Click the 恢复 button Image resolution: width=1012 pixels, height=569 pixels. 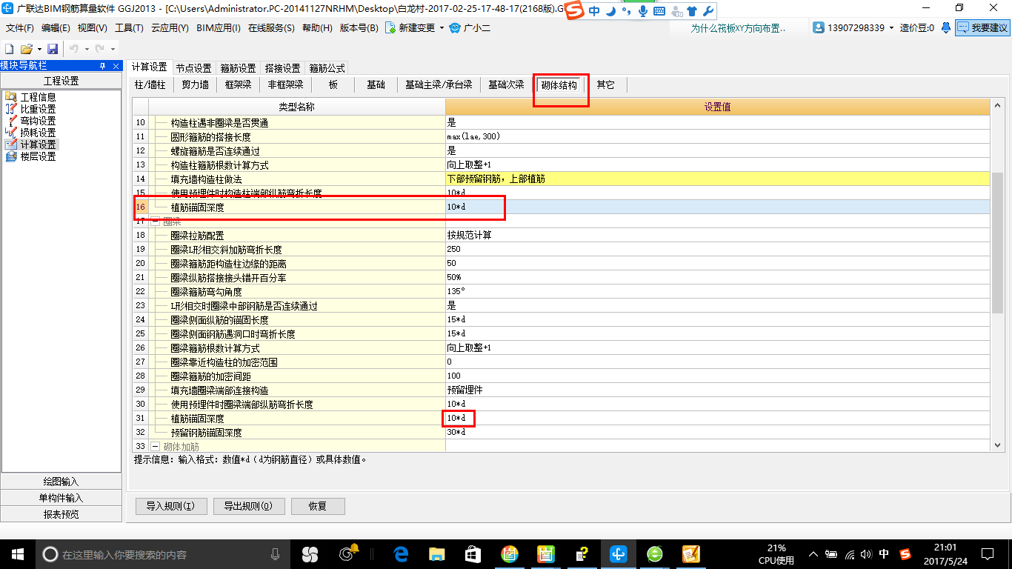(318, 507)
